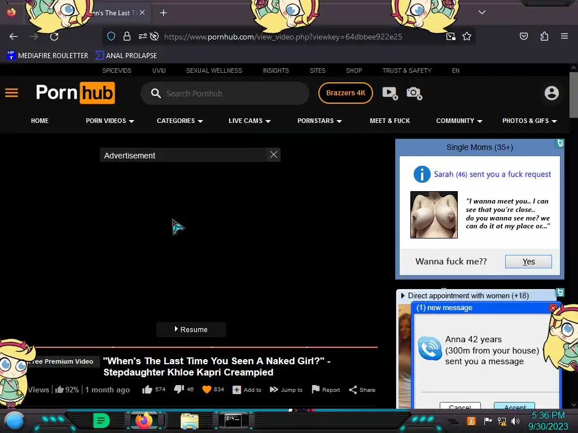Screen dimensions: 578x433
Task: Focus the site search field
Action: [x=225, y=93]
